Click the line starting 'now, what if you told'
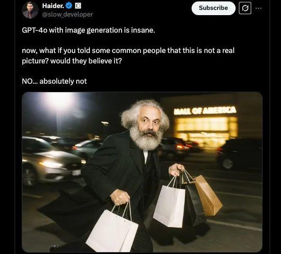The height and width of the screenshot is (254, 281). click(128, 51)
